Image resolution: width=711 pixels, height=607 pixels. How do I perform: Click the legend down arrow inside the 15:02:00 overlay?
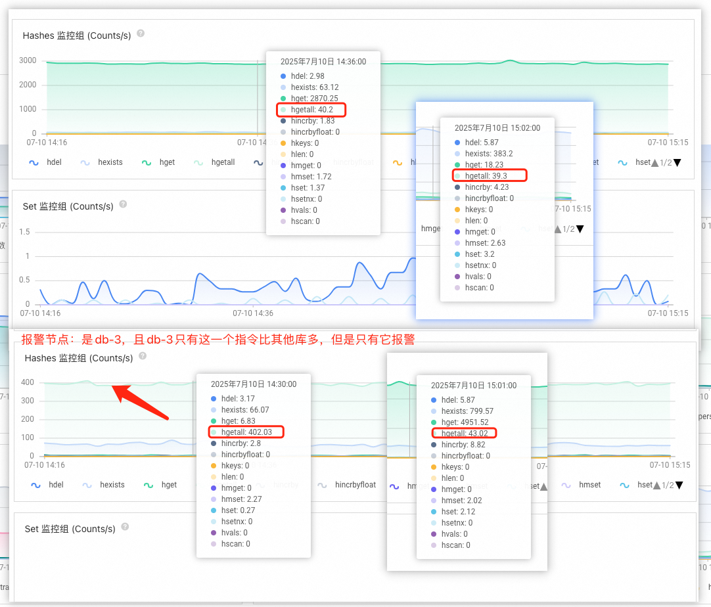(x=580, y=229)
